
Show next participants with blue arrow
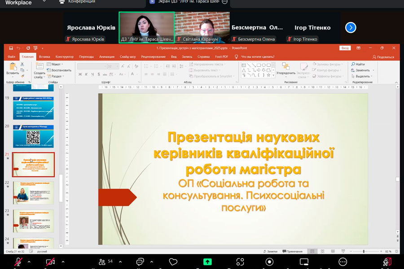351,28
